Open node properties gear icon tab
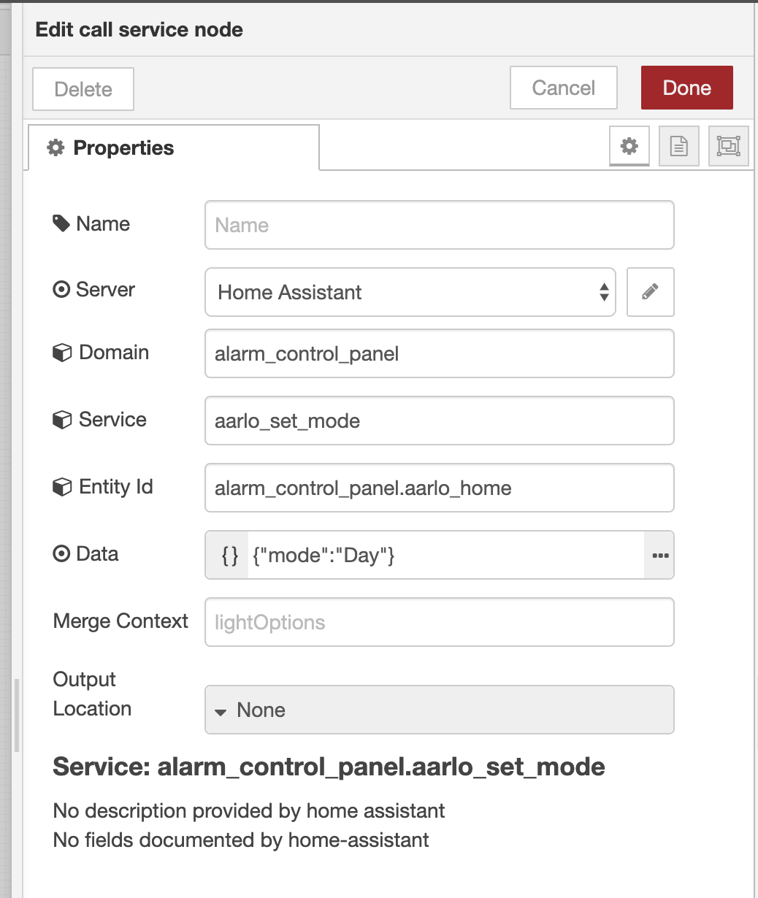 [x=629, y=146]
